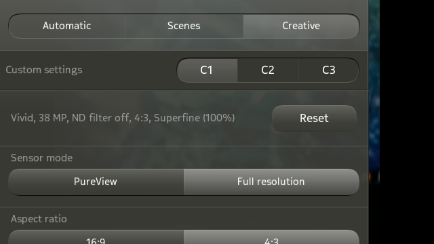
Task: Set sensor mode to Full resolution
Action: 271,182
